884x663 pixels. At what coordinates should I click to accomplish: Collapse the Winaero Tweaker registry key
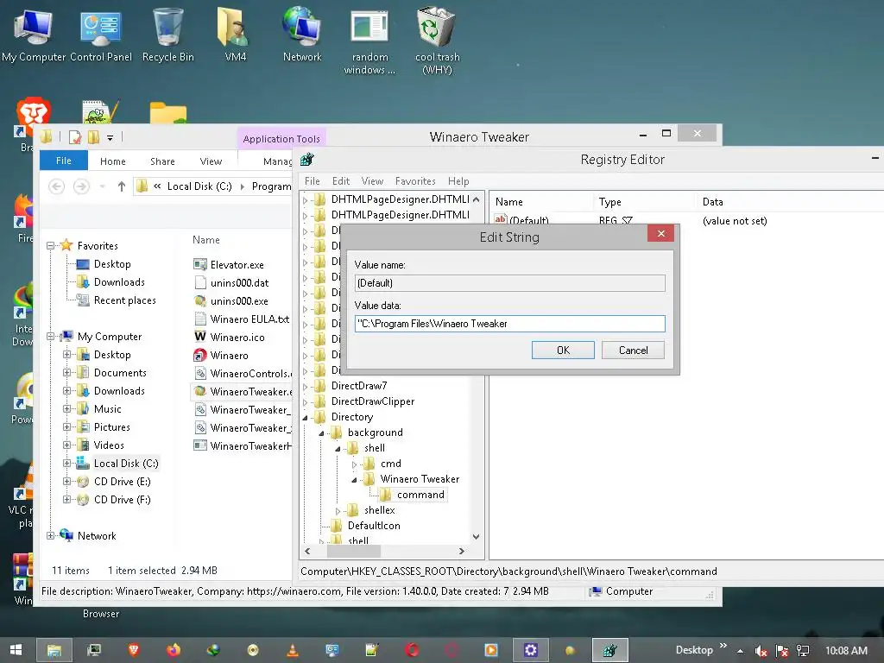pos(354,480)
